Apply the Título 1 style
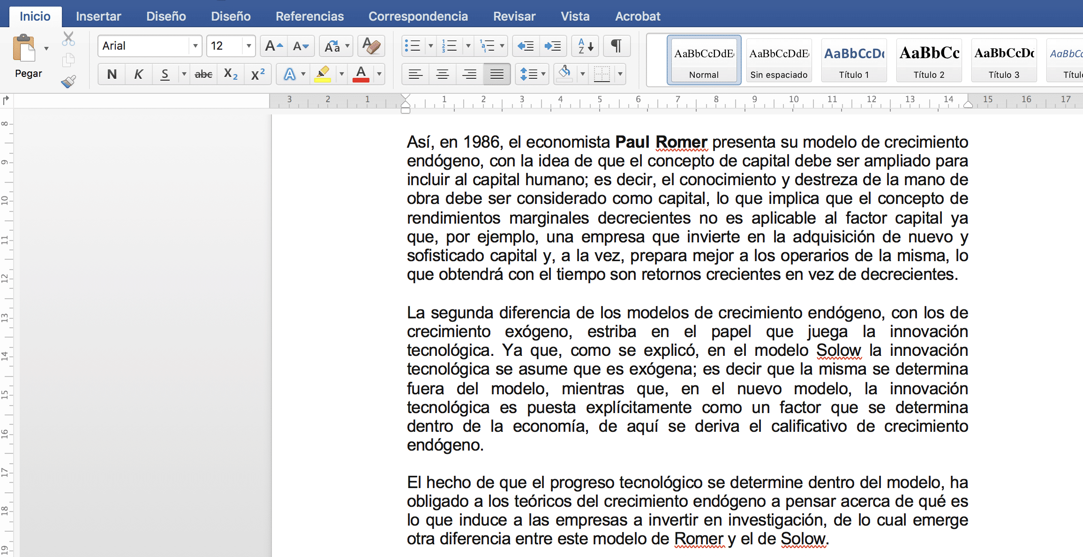Viewport: 1083px width, 557px height. point(854,61)
